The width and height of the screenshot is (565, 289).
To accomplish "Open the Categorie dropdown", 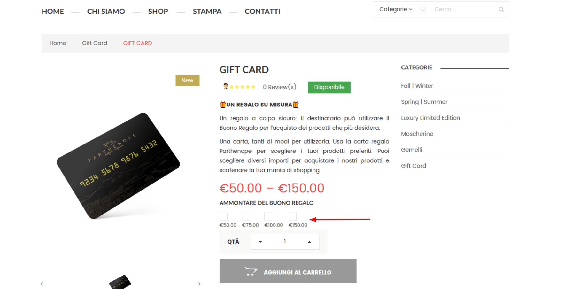I will [396, 9].
